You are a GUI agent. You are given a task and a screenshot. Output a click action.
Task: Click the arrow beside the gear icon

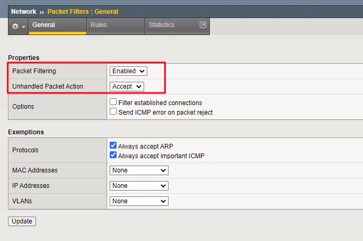pos(23,27)
